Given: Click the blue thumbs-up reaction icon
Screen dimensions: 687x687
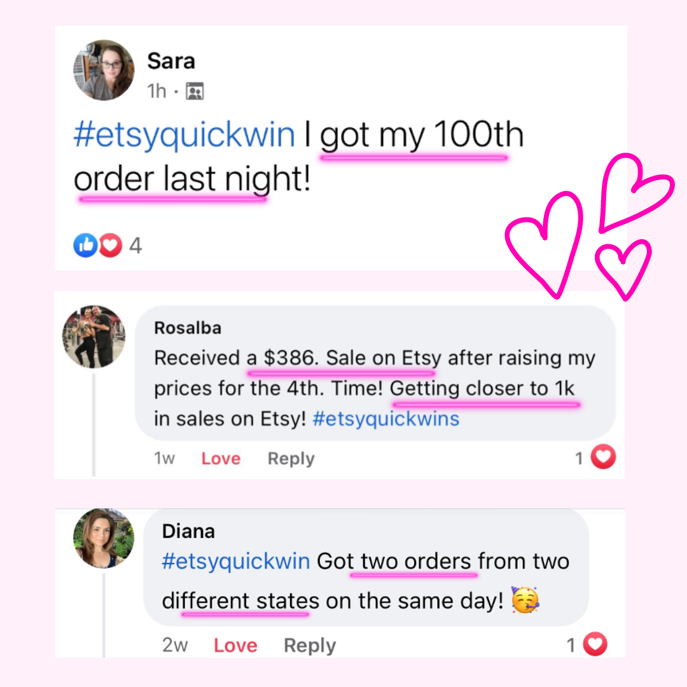Looking at the screenshot, I should [85, 245].
